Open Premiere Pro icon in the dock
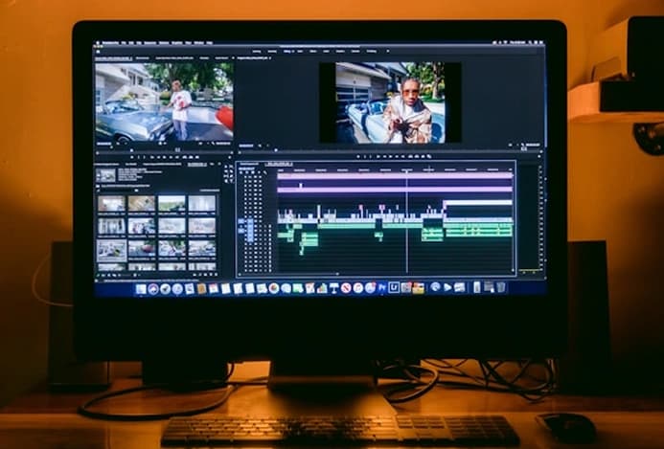 point(382,287)
